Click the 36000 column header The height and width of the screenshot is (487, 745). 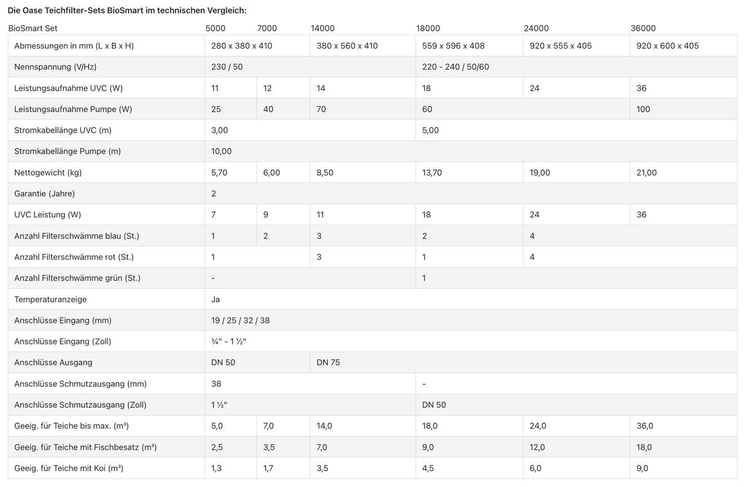[x=643, y=28]
